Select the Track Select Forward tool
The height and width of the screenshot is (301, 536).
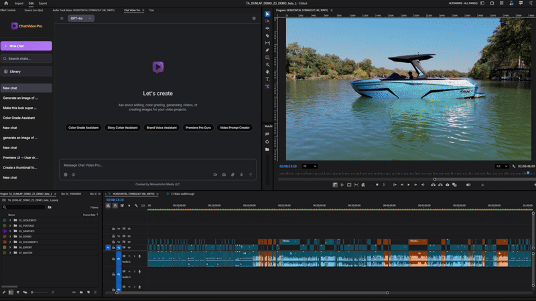(267, 21)
